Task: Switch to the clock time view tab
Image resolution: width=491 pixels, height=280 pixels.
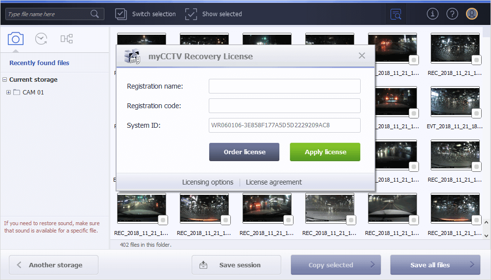Action: pyautogui.click(x=41, y=39)
